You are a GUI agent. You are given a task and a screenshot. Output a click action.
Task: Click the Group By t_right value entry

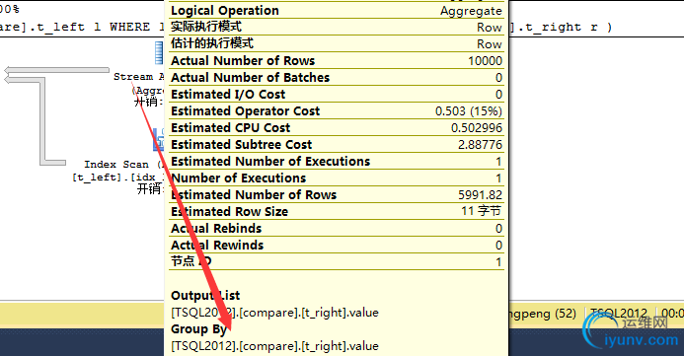[x=274, y=346]
